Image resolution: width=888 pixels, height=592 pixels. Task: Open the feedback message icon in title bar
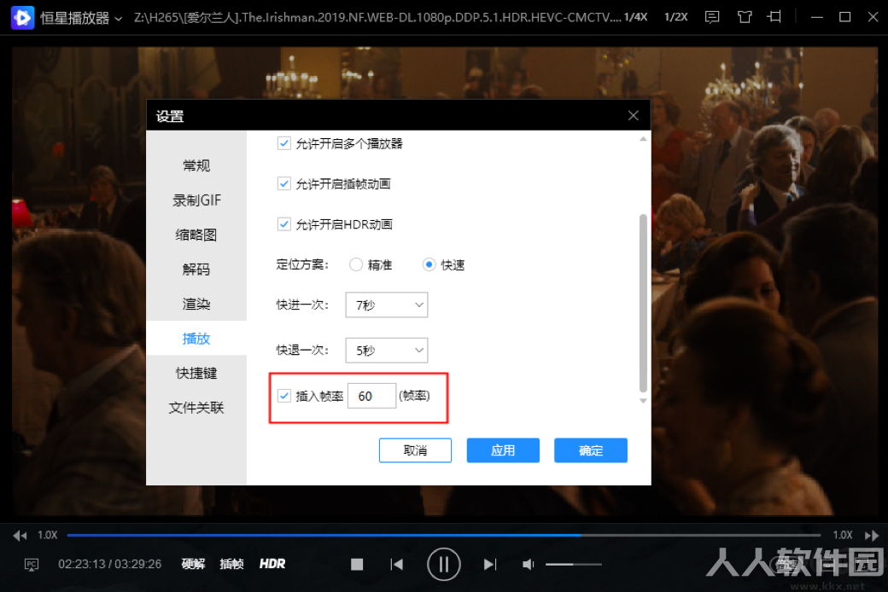(712, 18)
